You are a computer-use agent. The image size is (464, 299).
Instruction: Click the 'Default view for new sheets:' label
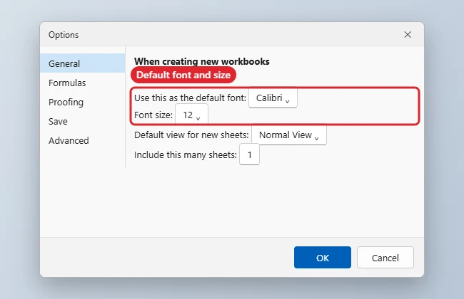click(191, 135)
